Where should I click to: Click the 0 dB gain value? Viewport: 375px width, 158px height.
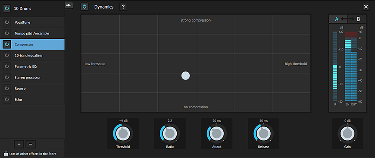(347, 121)
